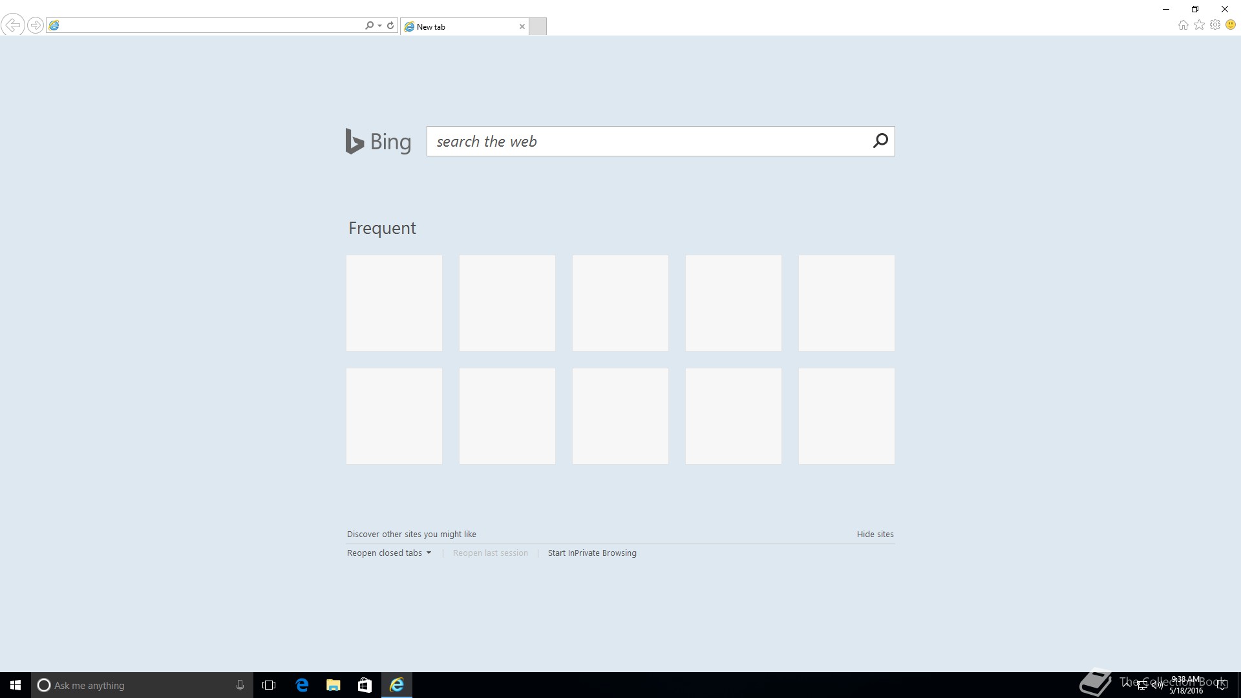Expand the Reopen closed tabs dropdown
The image size is (1241, 698).
point(389,553)
